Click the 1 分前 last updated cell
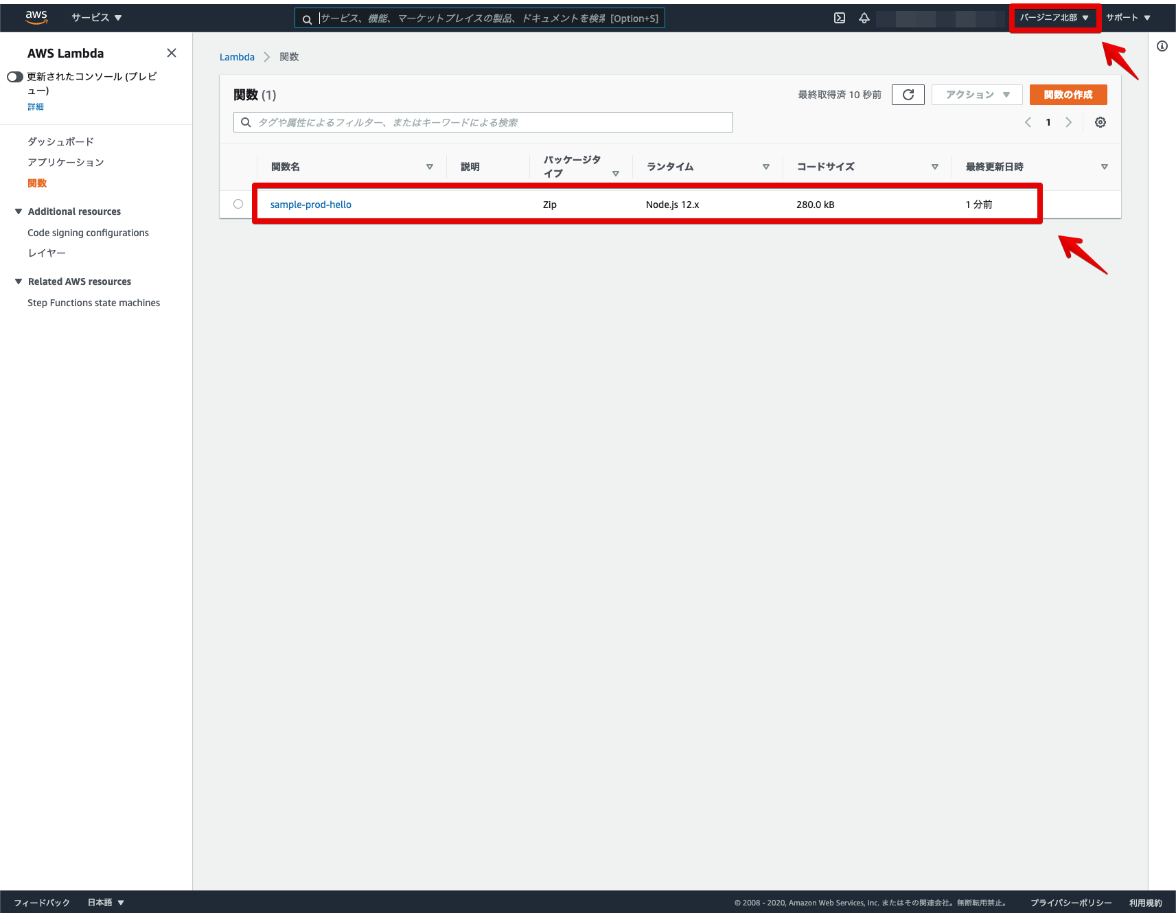Viewport: 1176px width, 913px height. coord(979,205)
